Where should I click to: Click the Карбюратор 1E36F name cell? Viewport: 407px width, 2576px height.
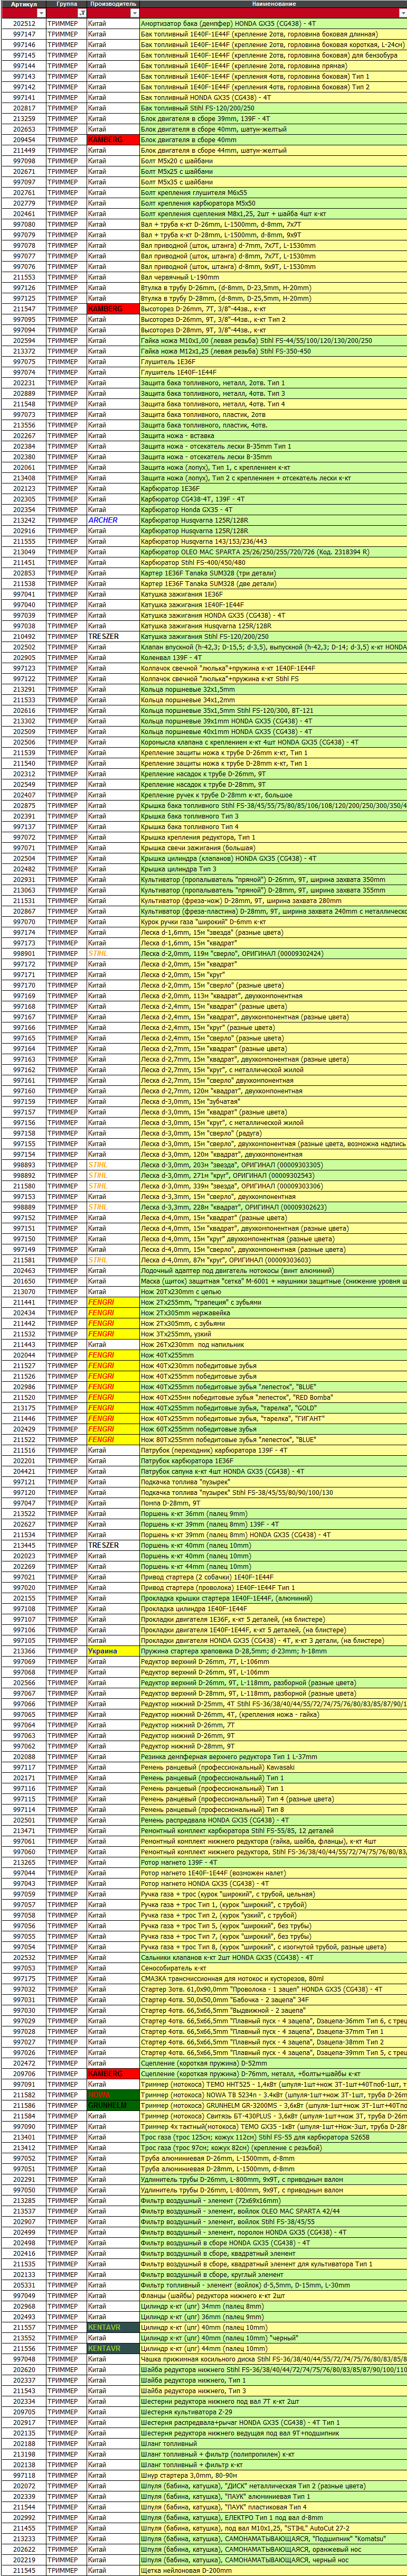273,488
